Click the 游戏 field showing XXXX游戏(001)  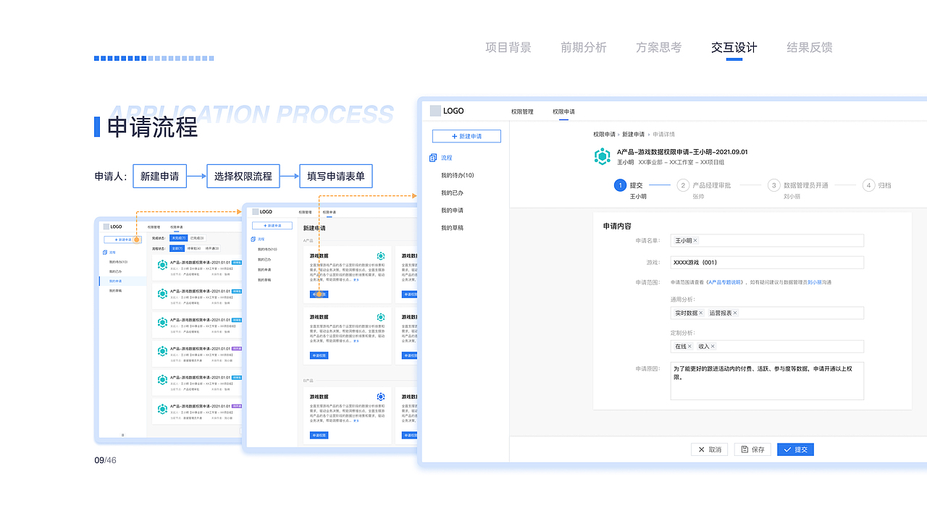coord(767,263)
